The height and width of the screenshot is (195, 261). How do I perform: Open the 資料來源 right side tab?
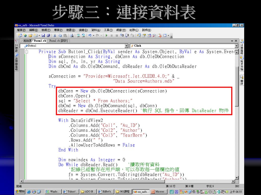[x=242, y=63]
